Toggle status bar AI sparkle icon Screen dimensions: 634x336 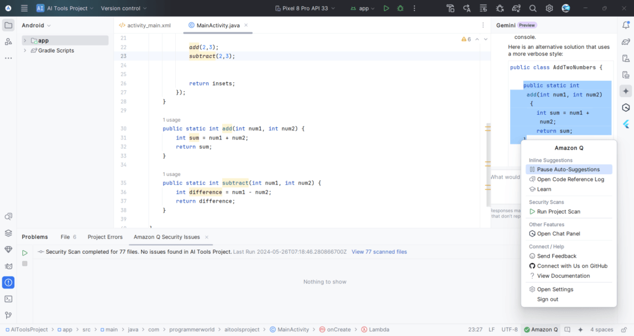[580, 330]
